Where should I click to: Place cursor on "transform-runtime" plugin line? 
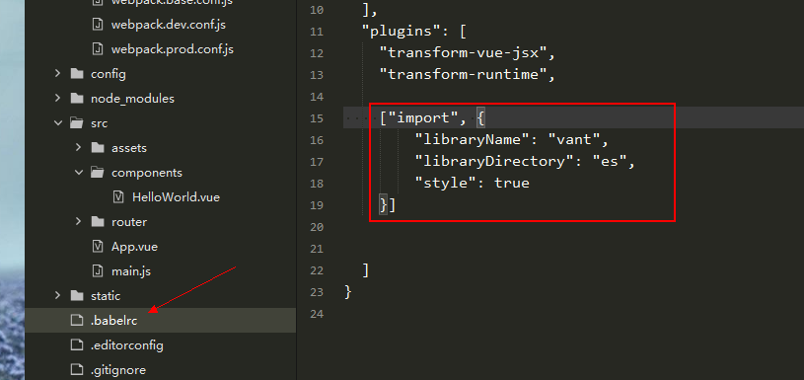click(468, 74)
